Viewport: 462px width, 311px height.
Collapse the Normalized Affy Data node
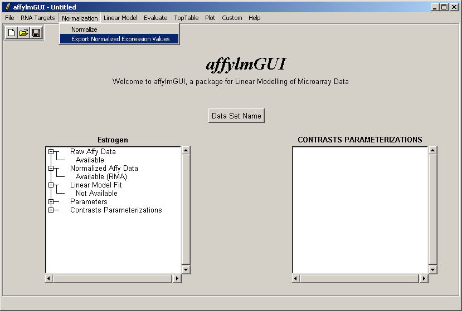(51, 168)
